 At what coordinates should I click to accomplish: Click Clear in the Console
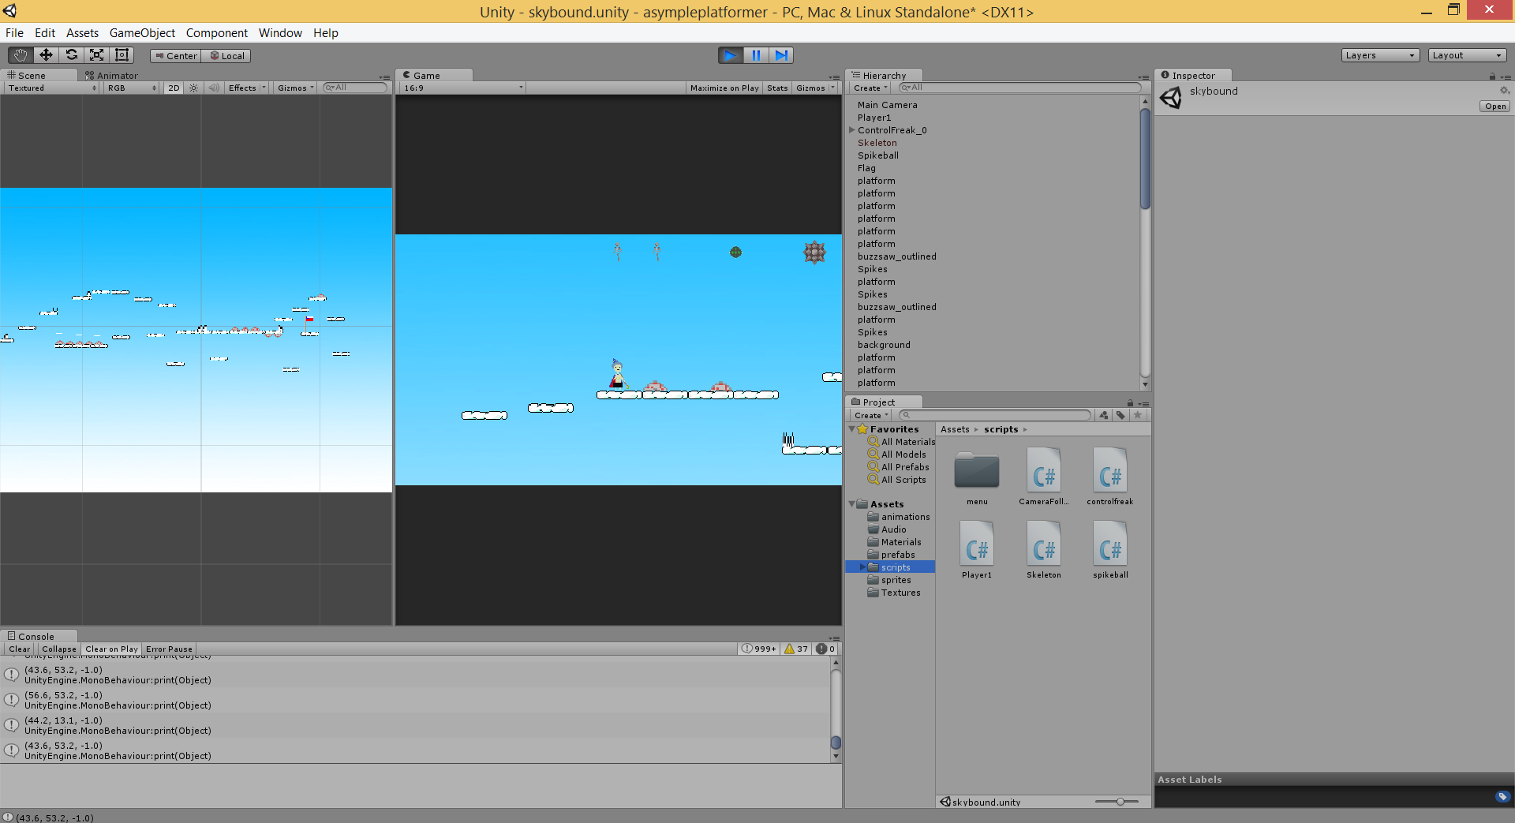tap(20, 649)
